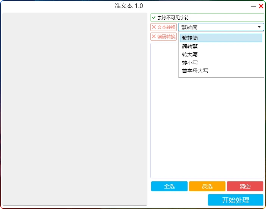Click the blue 全选 button
The image size is (266, 209).
(169, 186)
